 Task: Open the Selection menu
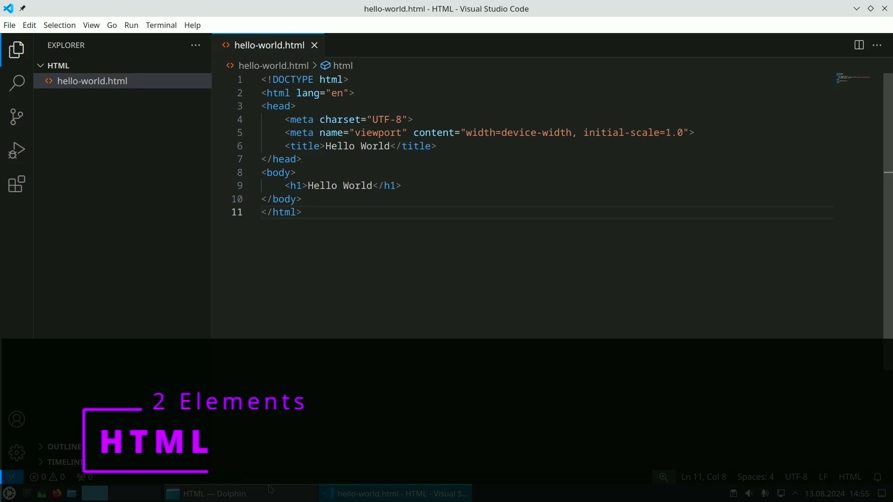pos(60,25)
